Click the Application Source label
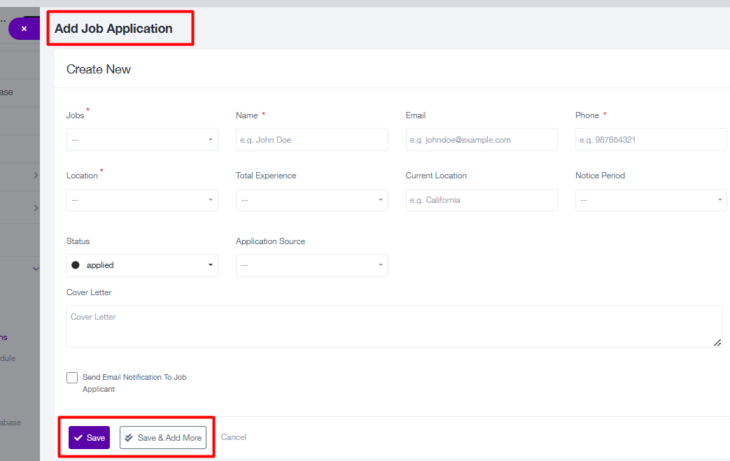This screenshot has height=461, width=730. (x=270, y=241)
